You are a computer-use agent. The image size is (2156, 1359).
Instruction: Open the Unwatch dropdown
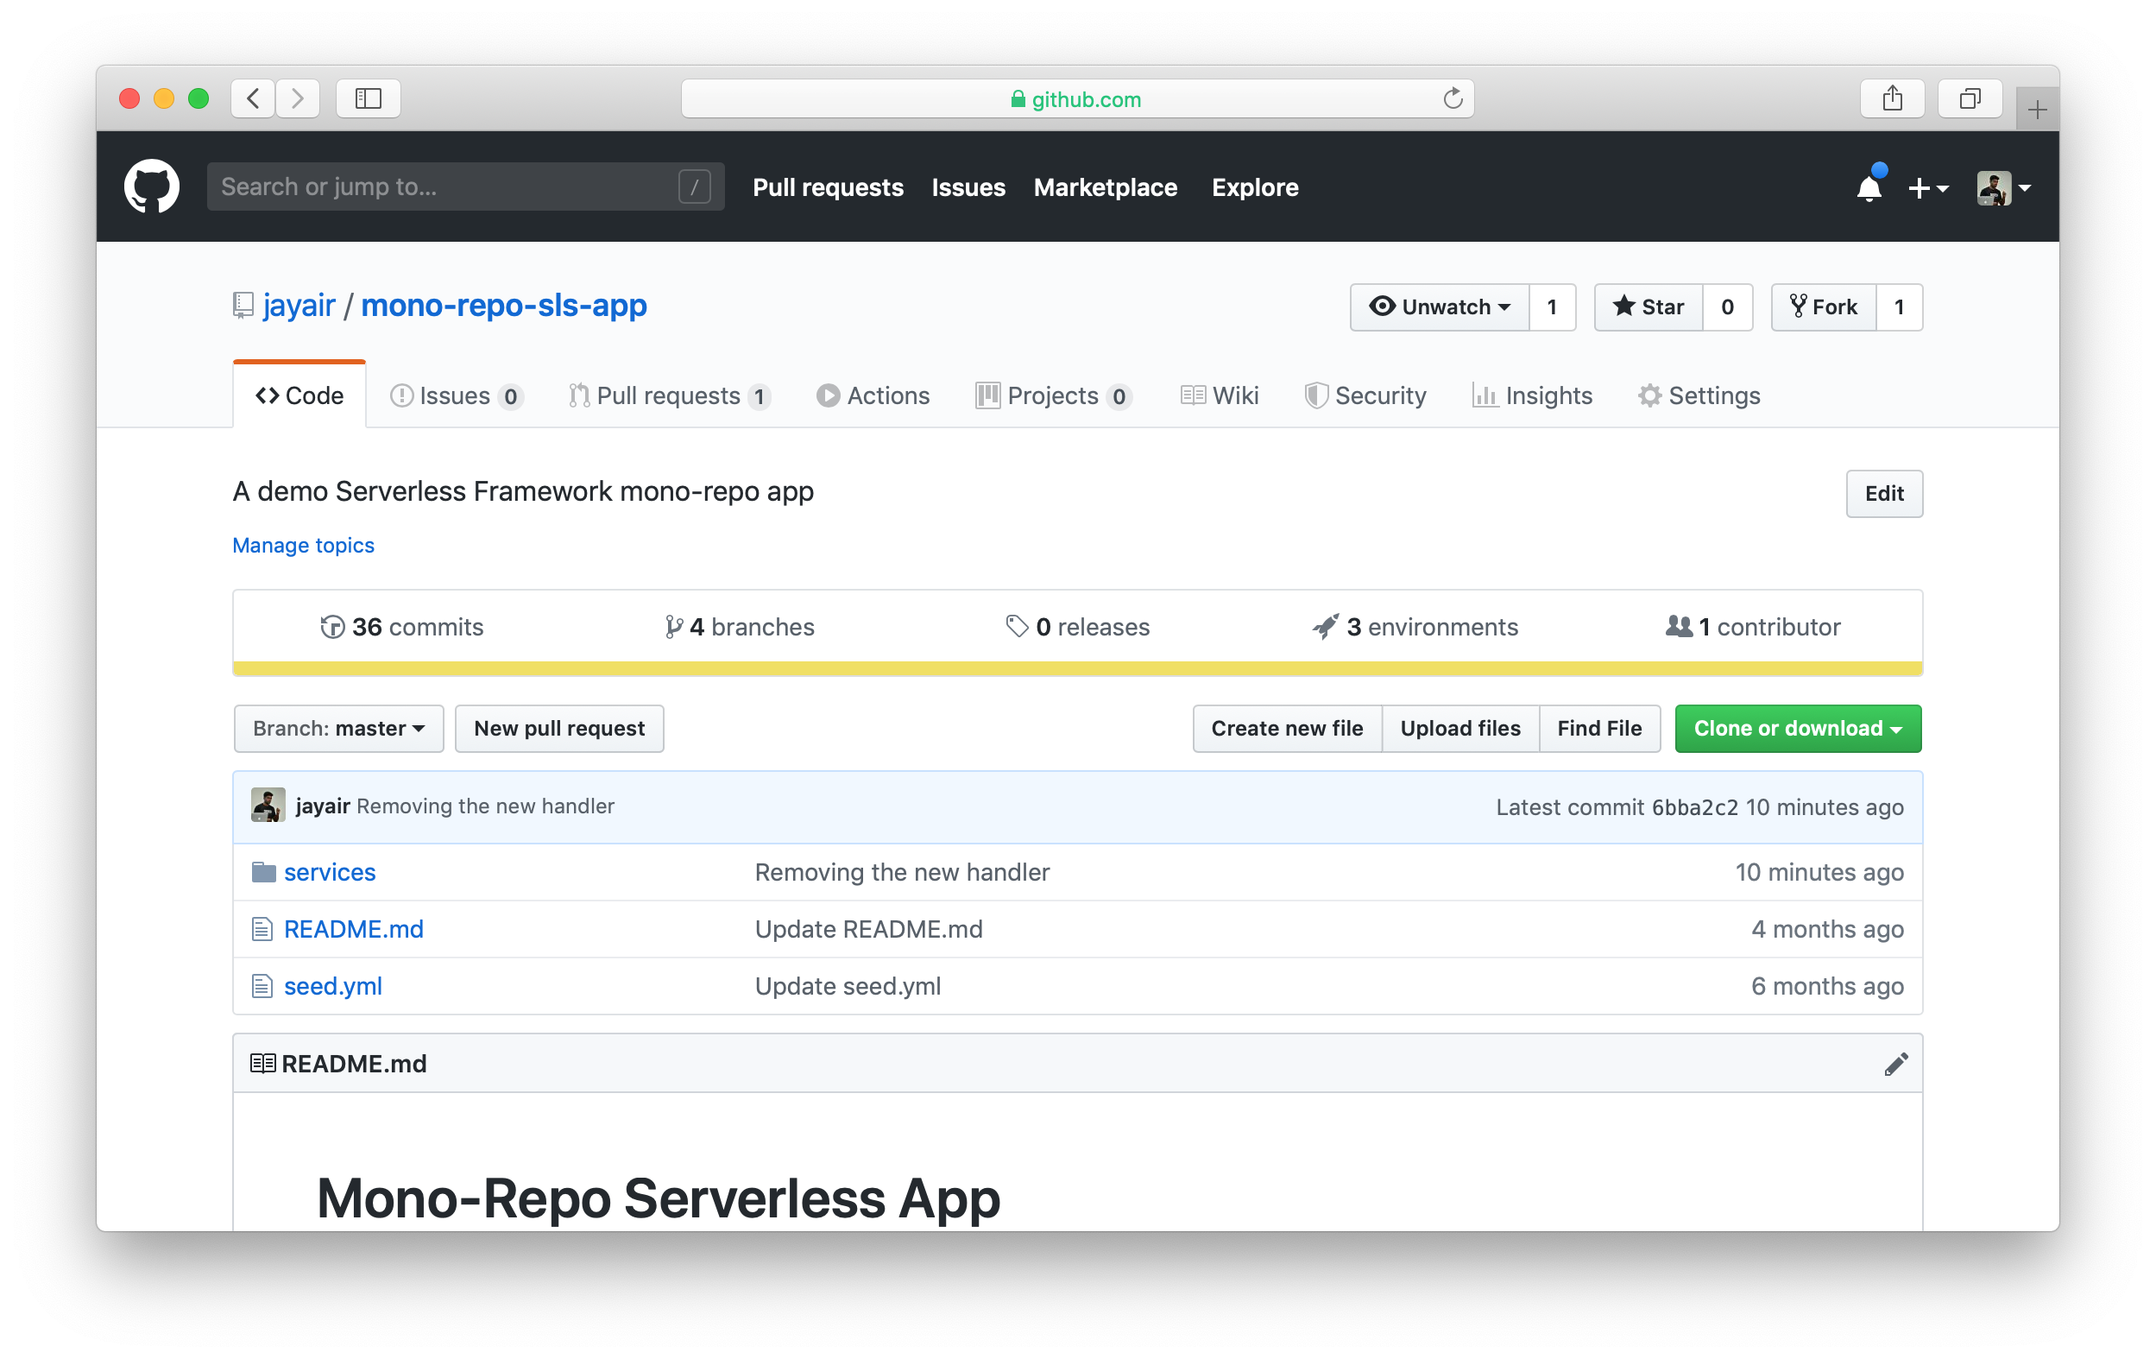pos(1440,307)
